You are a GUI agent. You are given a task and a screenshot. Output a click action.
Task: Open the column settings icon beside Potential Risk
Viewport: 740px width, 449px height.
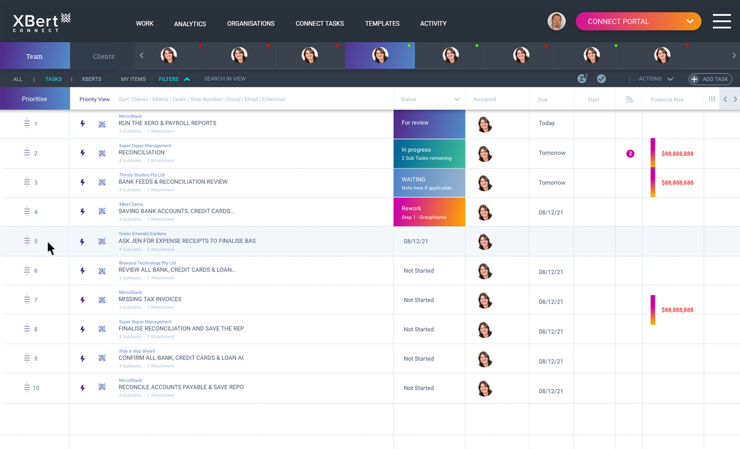(712, 99)
